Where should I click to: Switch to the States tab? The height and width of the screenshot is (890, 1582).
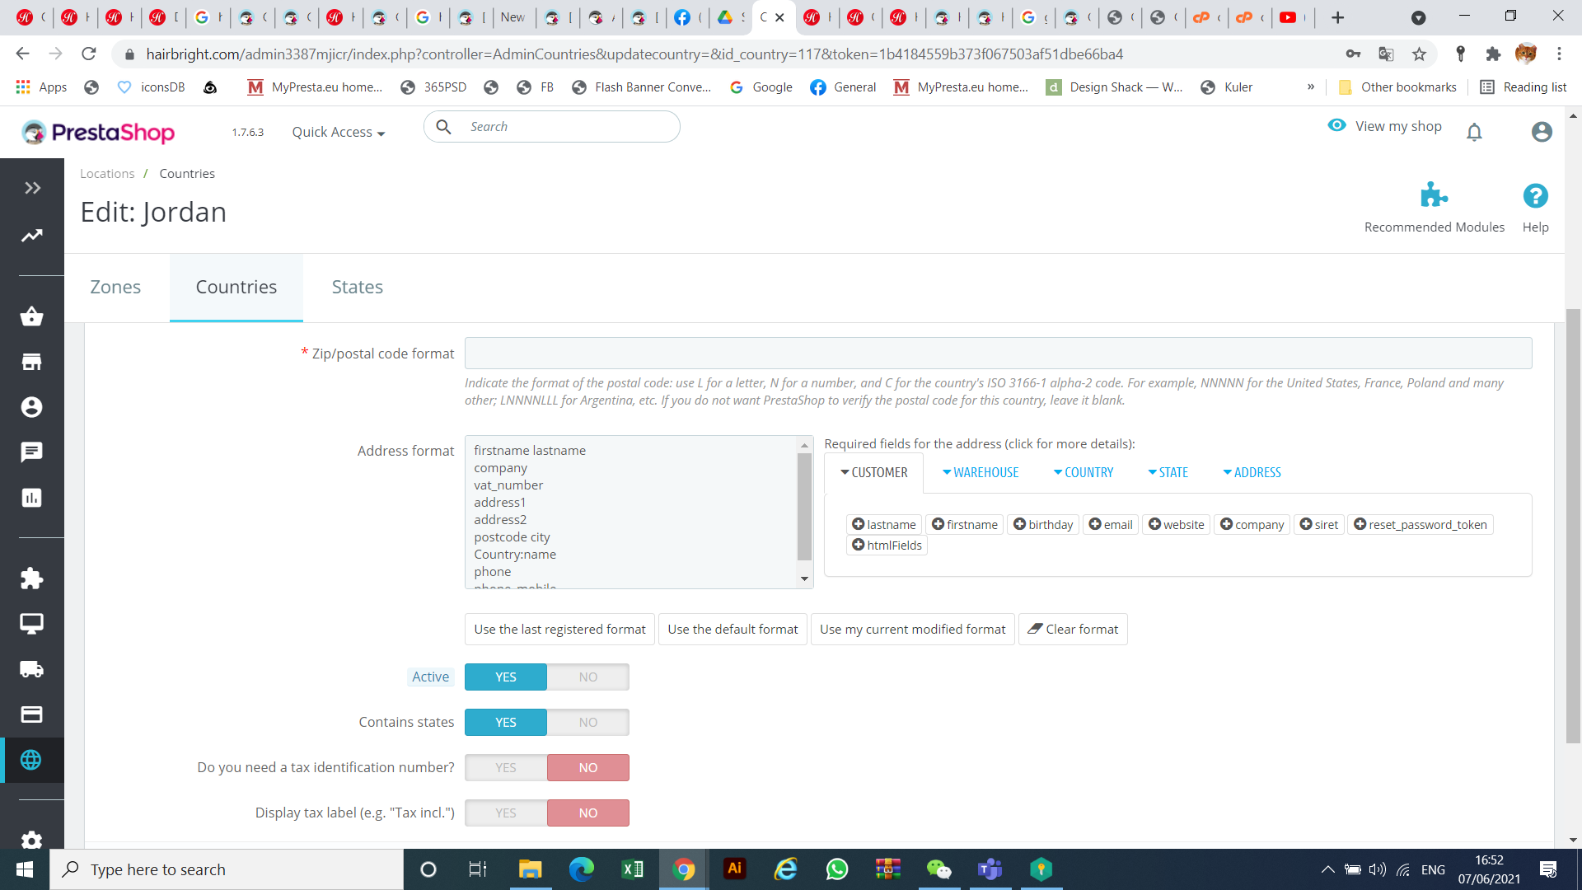[357, 287]
